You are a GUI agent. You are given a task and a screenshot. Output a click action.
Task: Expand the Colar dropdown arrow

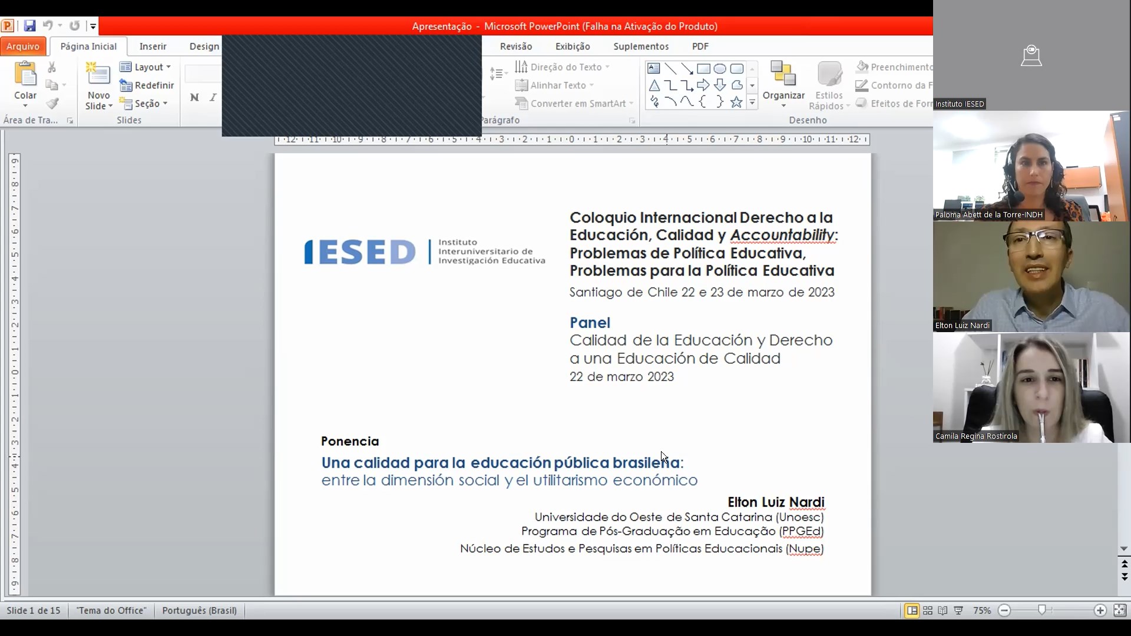pos(25,106)
